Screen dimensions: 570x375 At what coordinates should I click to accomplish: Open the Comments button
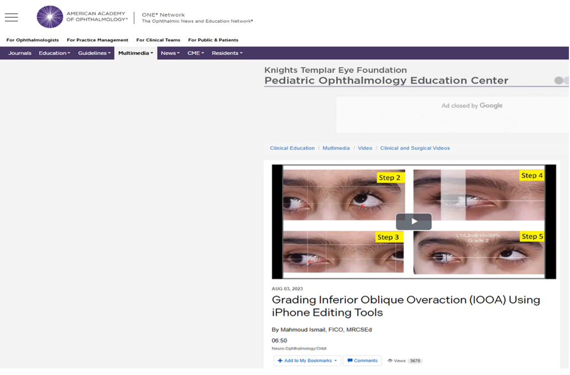click(x=362, y=361)
